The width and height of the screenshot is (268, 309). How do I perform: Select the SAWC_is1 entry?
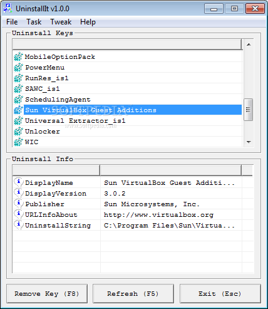point(43,89)
